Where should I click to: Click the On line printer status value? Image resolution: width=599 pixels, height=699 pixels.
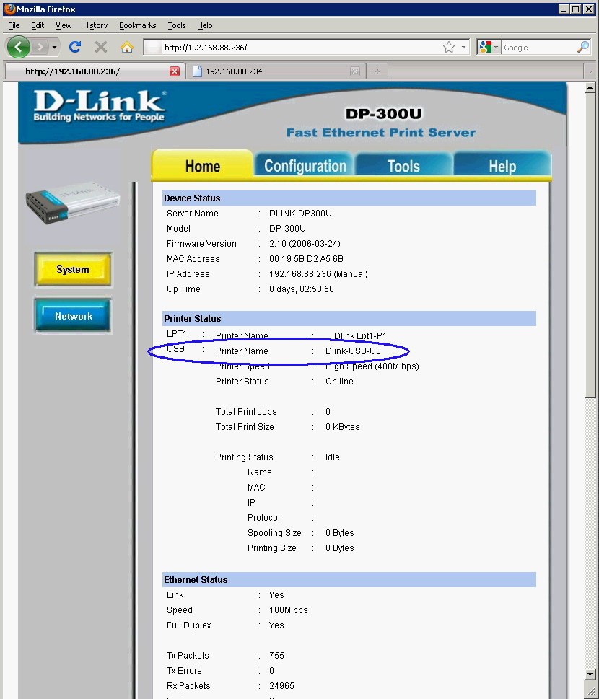click(339, 381)
